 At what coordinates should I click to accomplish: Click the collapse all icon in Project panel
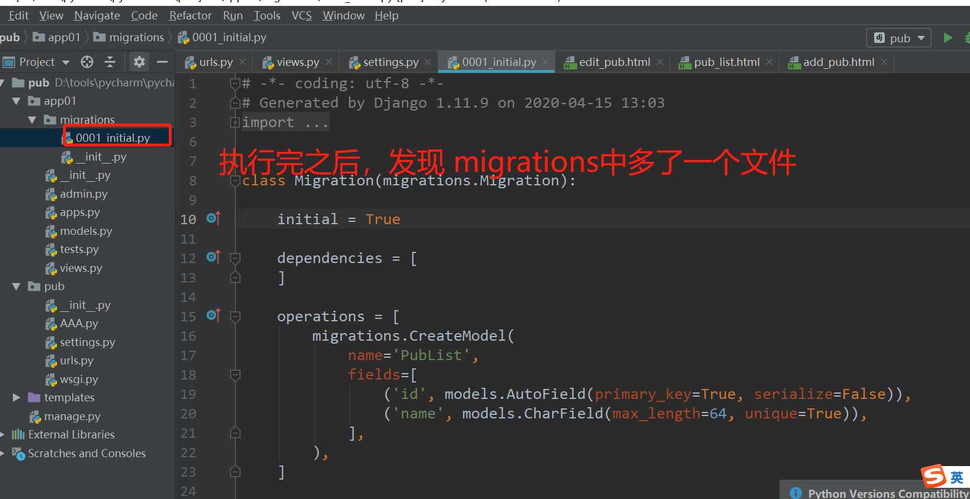(110, 62)
